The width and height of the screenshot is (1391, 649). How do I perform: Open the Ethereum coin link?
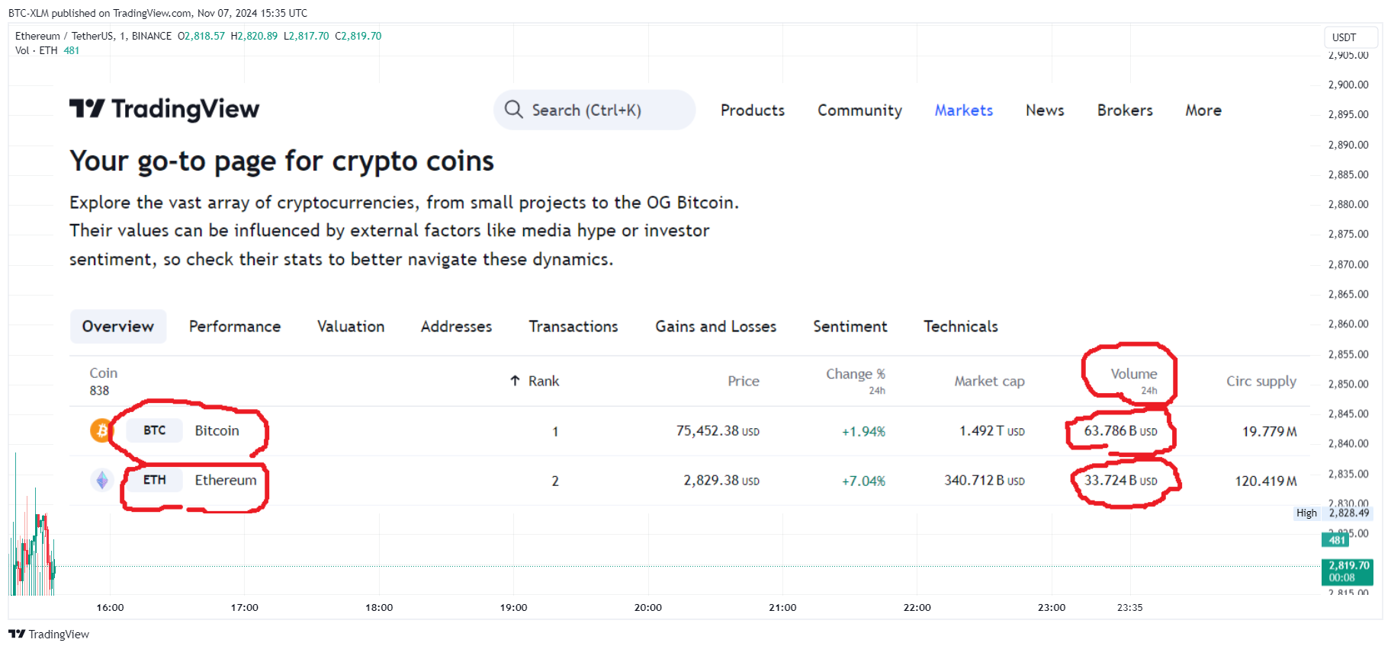(x=226, y=480)
